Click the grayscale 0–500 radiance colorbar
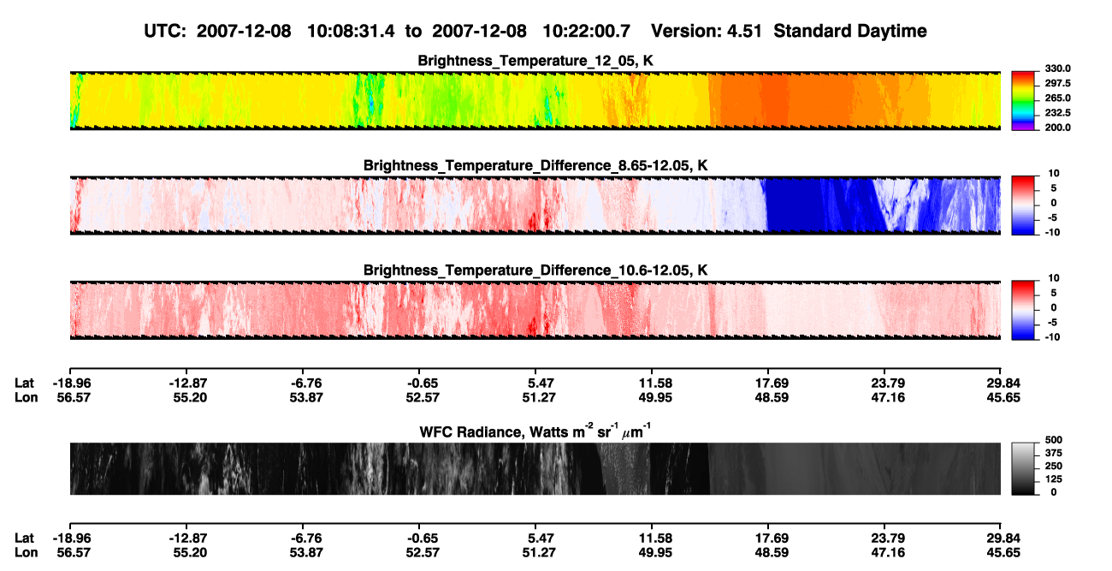The image size is (1112, 571). click(1023, 469)
